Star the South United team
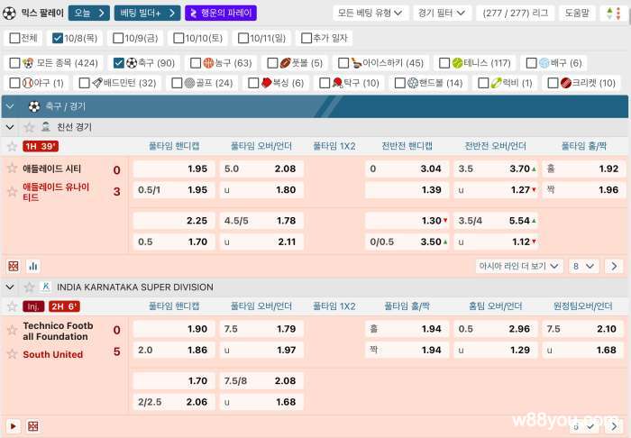Image resolution: width=631 pixels, height=438 pixels. coord(12,354)
